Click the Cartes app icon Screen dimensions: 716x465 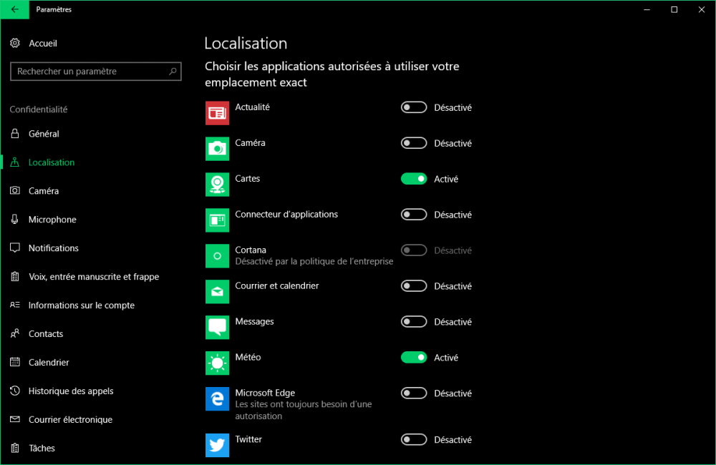(x=217, y=184)
